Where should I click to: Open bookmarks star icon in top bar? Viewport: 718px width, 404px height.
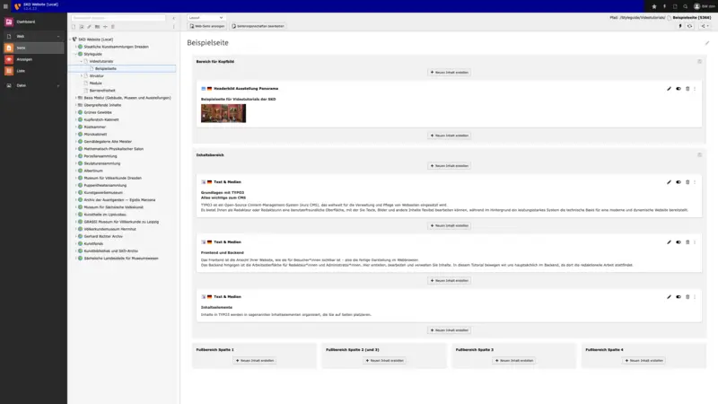(654, 6)
